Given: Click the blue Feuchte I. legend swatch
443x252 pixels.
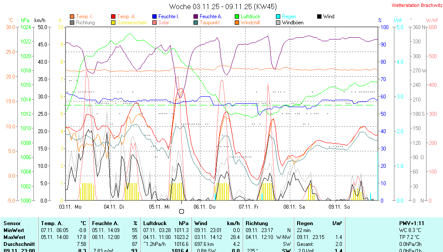Looking at the screenshot, I should click(154, 16).
